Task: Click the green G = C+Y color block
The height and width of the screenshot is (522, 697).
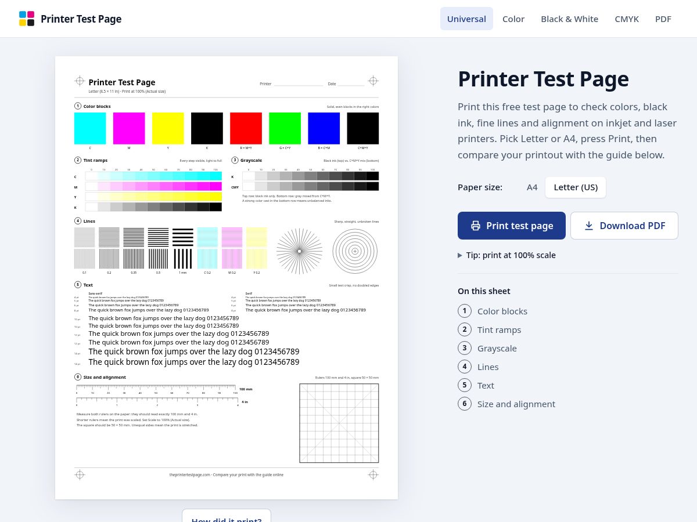Action: pos(285,128)
